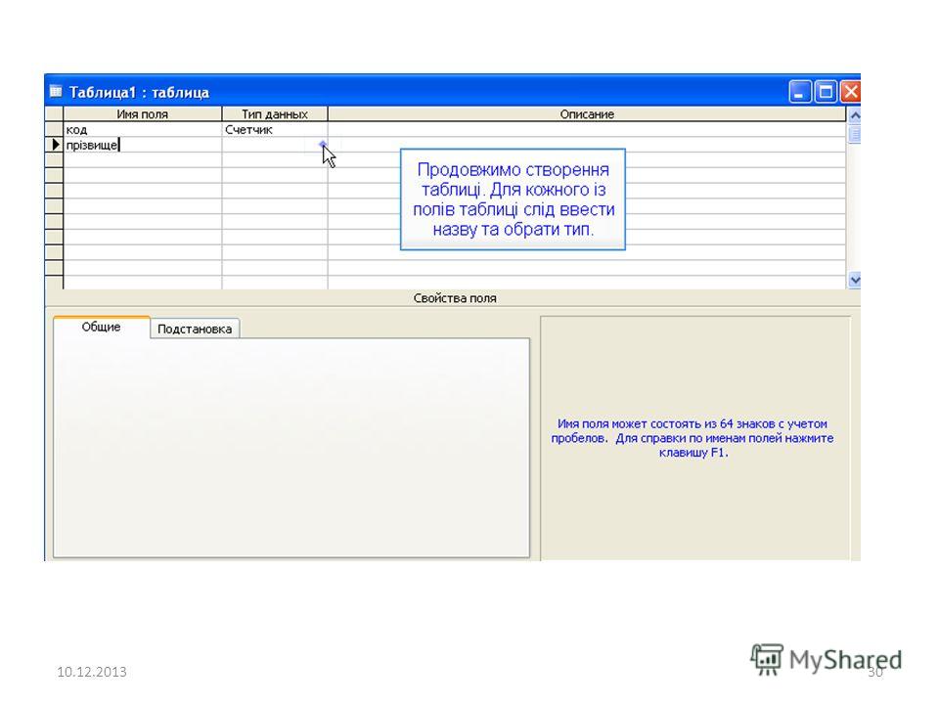Click the 'прізвище' field name cell
The width and height of the screenshot is (939, 704).
click(x=143, y=145)
